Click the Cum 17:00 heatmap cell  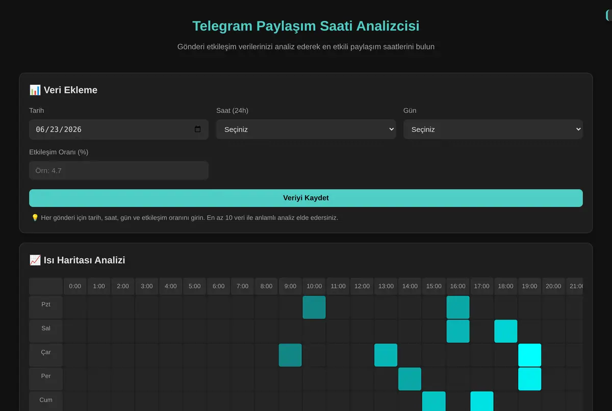click(482, 401)
